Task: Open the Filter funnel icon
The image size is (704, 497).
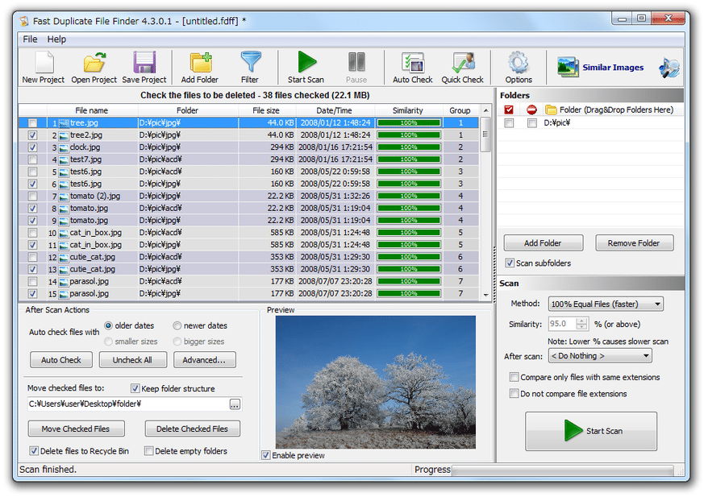Action: [x=251, y=62]
